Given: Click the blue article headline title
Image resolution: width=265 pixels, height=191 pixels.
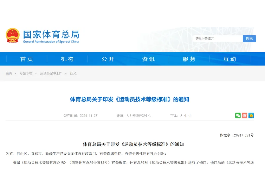Looking at the screenshot, I should (130, 99).
